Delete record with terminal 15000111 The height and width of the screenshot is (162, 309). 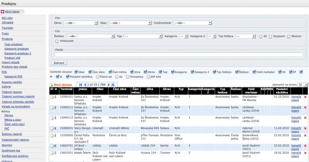point(305,108)
